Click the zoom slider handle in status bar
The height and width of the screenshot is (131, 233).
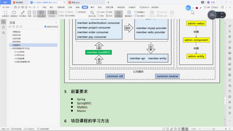pos(214,129)
